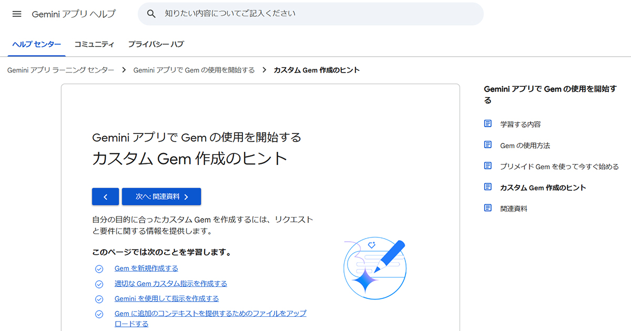Click document icon beside sidebar カスタム Gem 作成のヒント
The width and height of the screenshot is (631, 331).
click(488, 187)
